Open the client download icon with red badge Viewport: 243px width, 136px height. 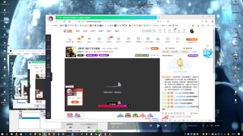point(174,31)
